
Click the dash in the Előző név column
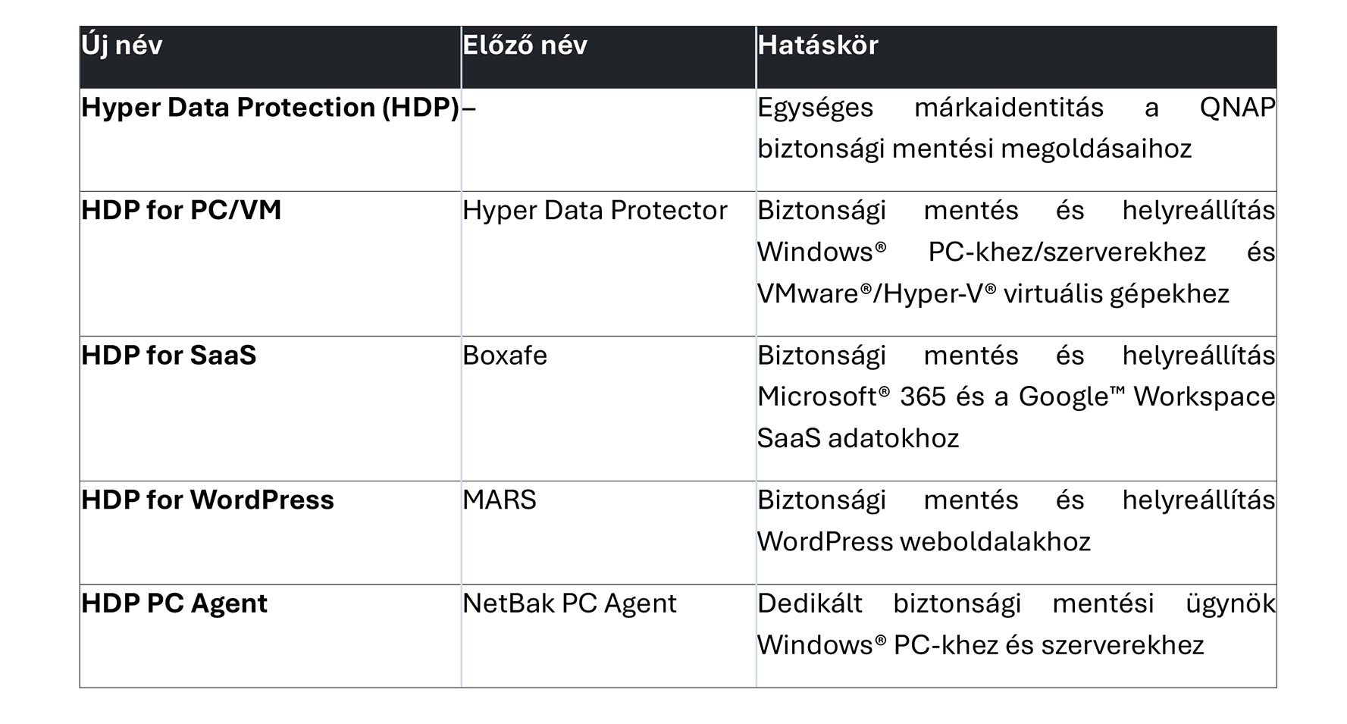(x=469, y=108)
